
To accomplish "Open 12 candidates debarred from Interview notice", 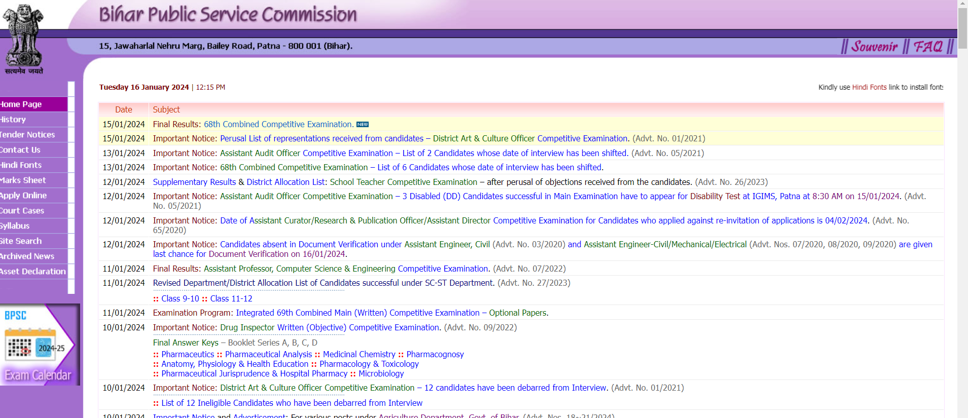I will tap(414, 388).
